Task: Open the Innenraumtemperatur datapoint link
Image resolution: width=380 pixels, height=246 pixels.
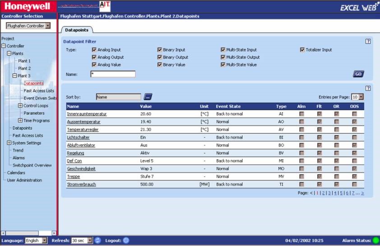Action: (x=87, y=114)
